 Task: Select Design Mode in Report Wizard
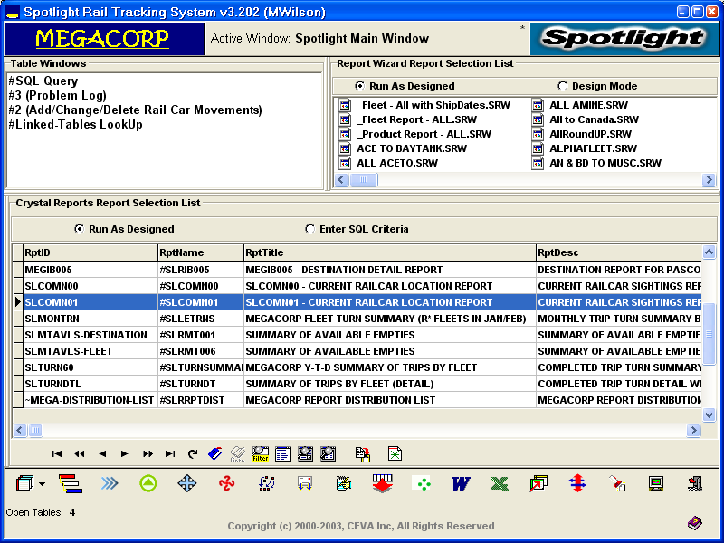pos(563,86)
